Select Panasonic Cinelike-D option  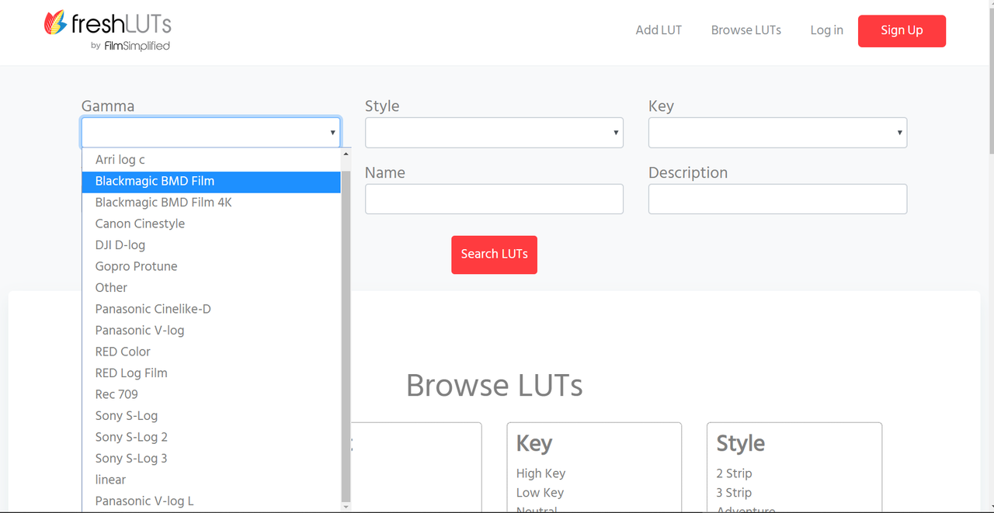(211, 309)
